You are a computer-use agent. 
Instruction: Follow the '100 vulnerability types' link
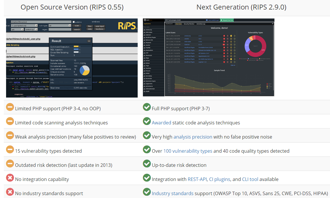(188, 151)
